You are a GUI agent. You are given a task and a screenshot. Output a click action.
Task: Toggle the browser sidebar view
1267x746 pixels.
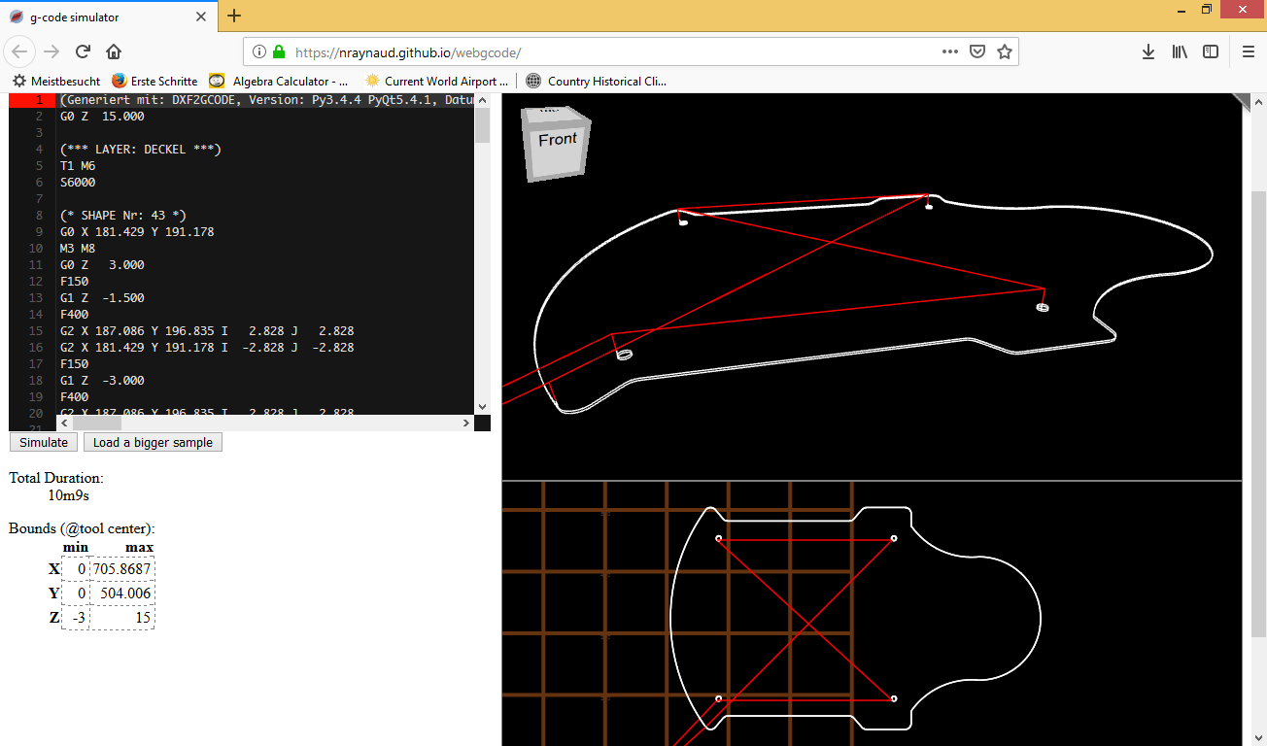(1211, 51)
